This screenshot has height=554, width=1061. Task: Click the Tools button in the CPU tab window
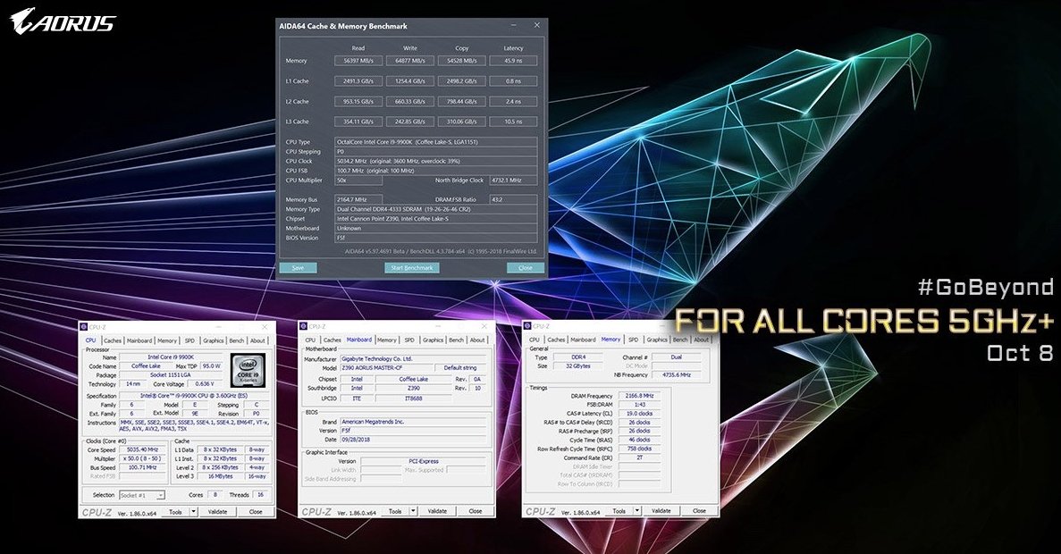coord(175,512)
